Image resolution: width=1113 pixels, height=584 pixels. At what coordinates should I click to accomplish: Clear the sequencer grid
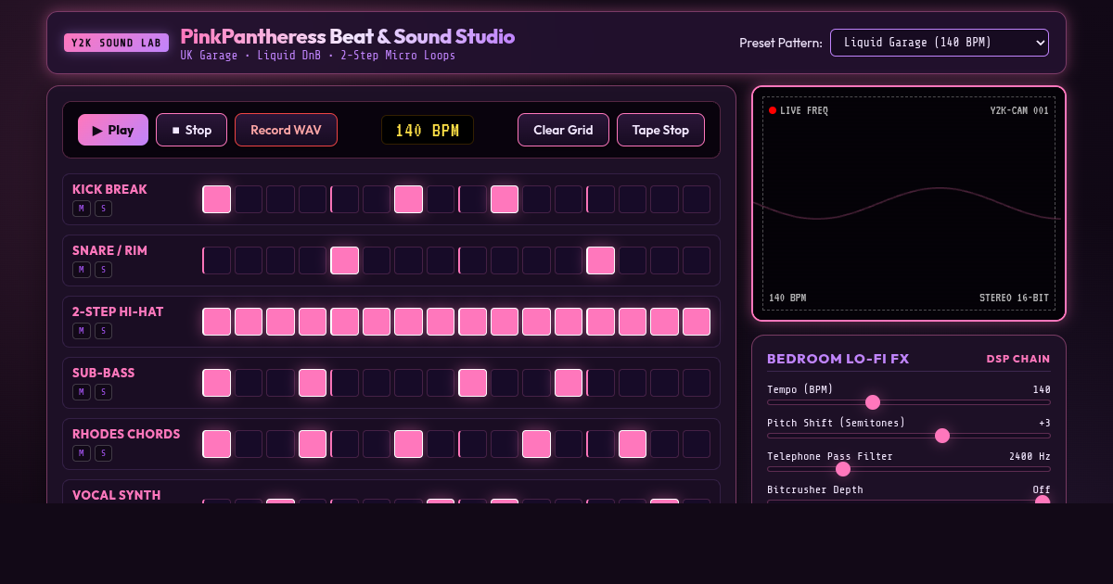[x=563, y=130]
